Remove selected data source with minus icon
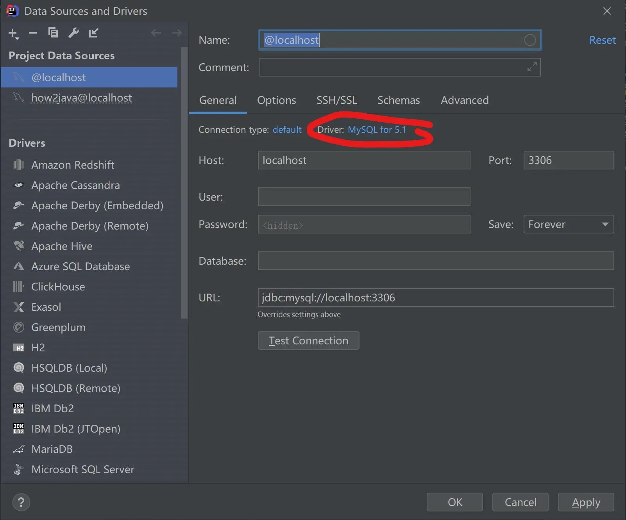The height and width of the screenshot is (520, 626). [x=33, y=33]
